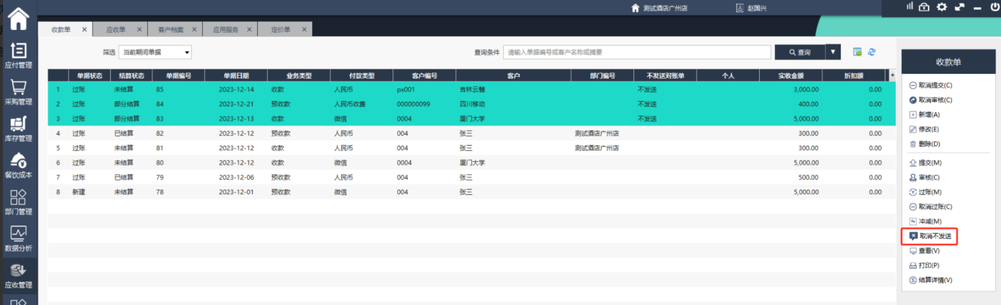Click the export table icon

857,52
